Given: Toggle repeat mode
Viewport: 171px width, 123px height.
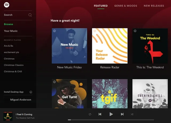Looking at the screenshot, I should [x=90, y=114].
